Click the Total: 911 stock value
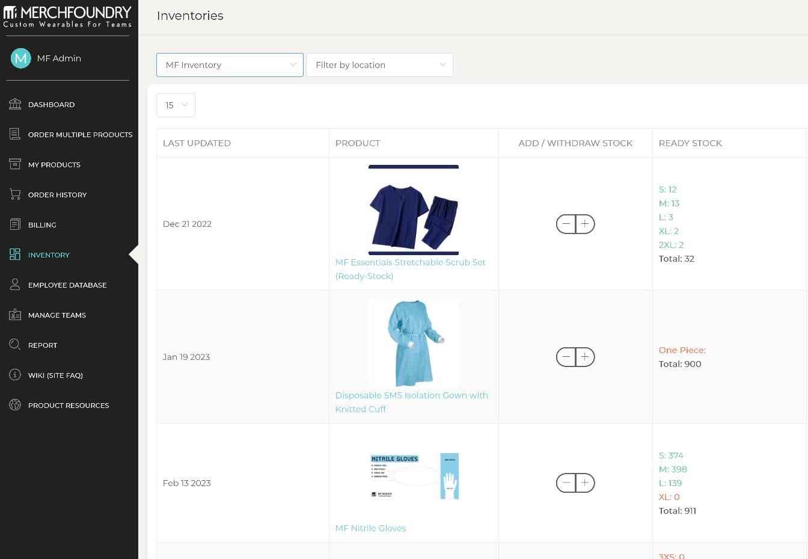This screenshot has width=808, height=559. 678,511
